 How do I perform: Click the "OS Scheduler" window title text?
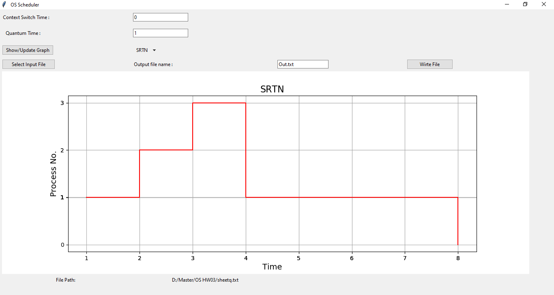click(25, 5)
